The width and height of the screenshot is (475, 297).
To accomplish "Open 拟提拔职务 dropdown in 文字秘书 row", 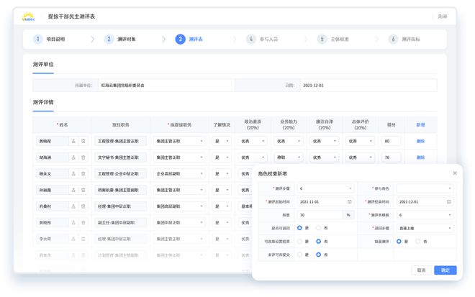I will click(179, 157).
